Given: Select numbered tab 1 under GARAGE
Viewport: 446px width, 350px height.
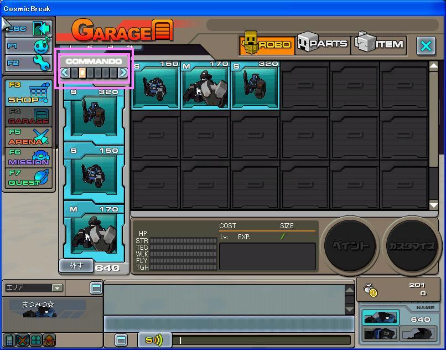Looking at the screenshot, I should click(70, 47).
